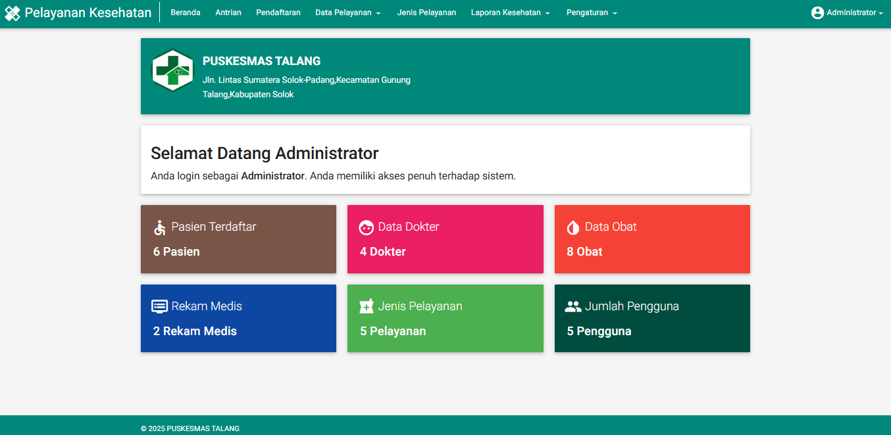This screenshot has height=435, width=891.
Task: Select Jenis Pelayanan in the top navbar
Action: point(426,12)
